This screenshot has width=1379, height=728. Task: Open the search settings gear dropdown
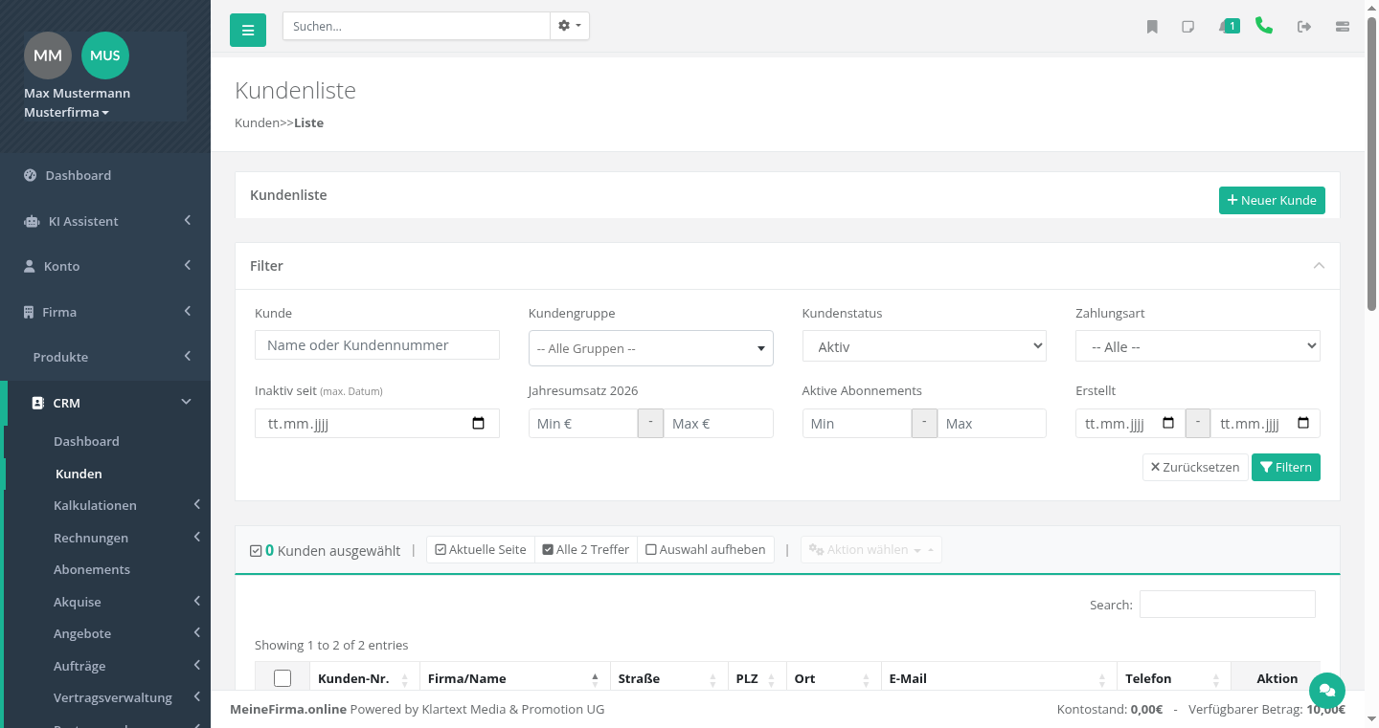570,26
